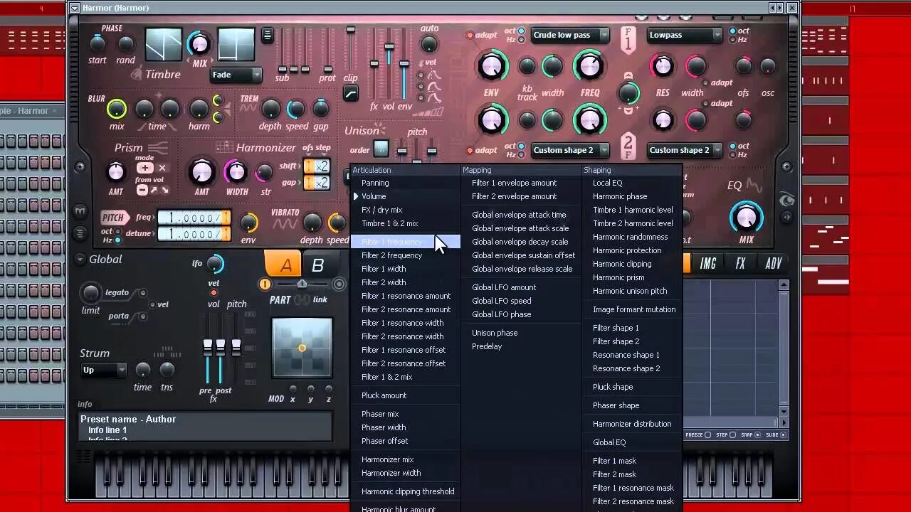
Task: Click the Prism mode X button
Action: click(x=162, y=169)
